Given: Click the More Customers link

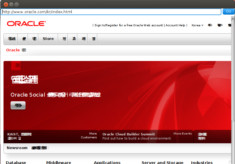Looking at the screenshot, I should click(89, 135).
